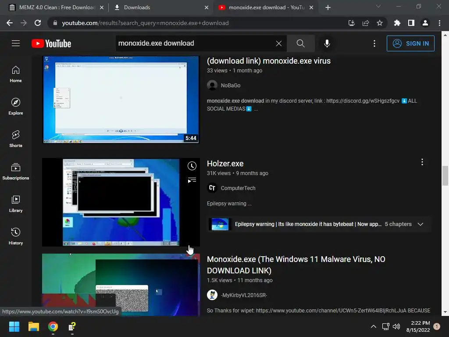Expand the 5 chapters chevron
This screenshot has width=449, height=337.
(420, 224)
